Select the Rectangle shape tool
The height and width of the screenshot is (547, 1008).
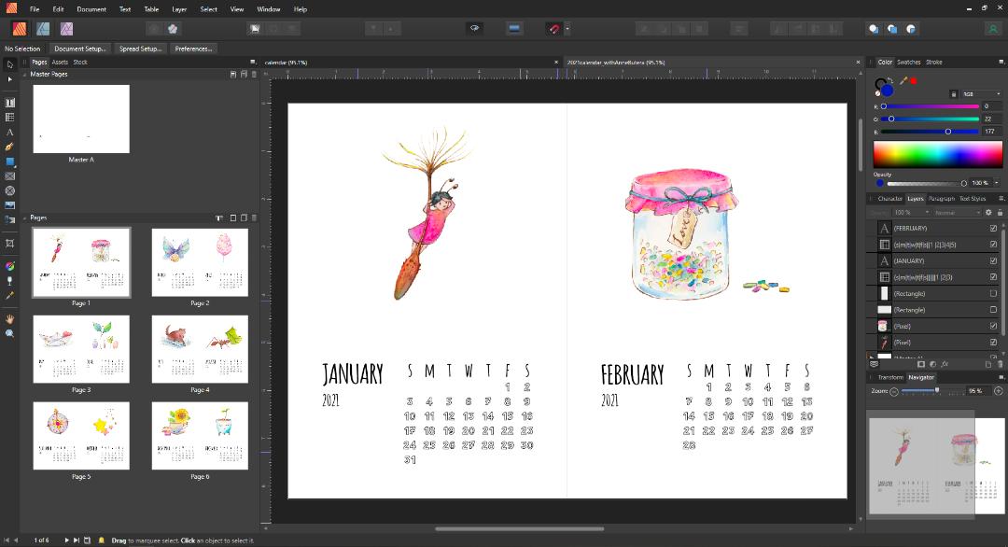tap(9, 161)
